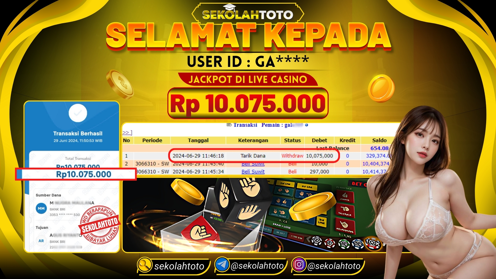This screenshot has width=496, height=279.
Task: Click the yellow magnifier search icon
Action: click(x=145, y=265)
